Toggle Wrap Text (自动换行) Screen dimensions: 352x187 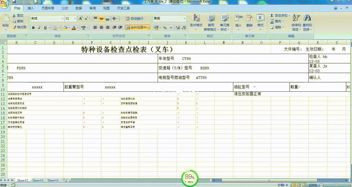(x=134, y=19)
